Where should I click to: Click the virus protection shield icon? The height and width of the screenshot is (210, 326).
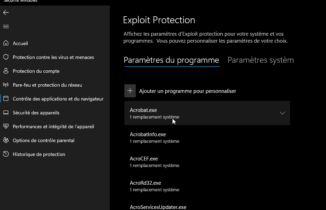6,57
